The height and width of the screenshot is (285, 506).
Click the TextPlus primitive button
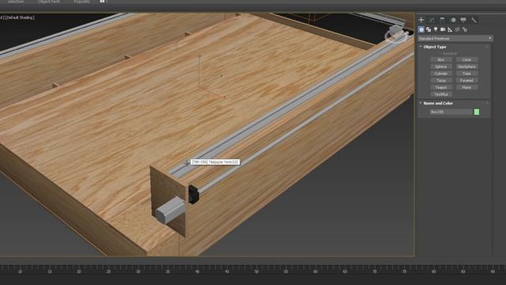pyautogui.click(x=441, y=94)
